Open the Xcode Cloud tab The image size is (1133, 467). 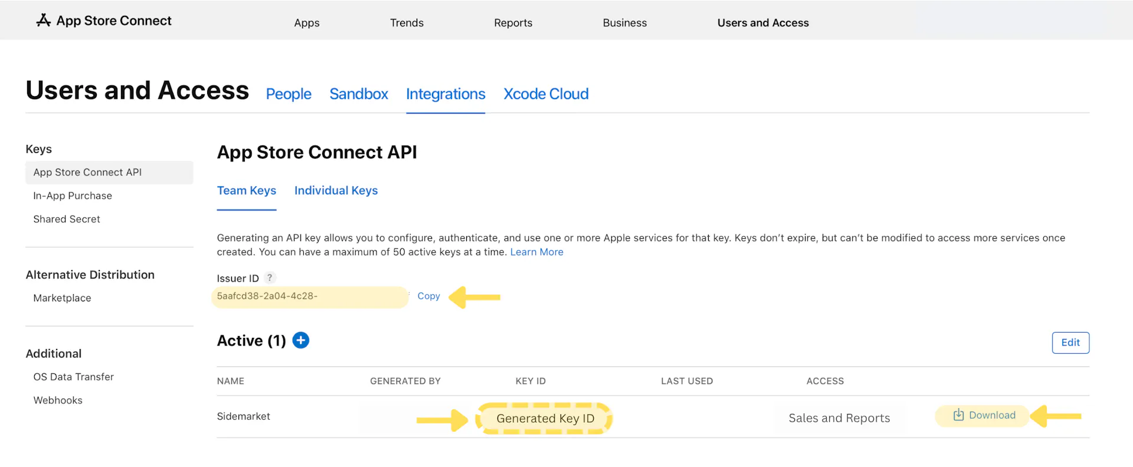(545, 94)
